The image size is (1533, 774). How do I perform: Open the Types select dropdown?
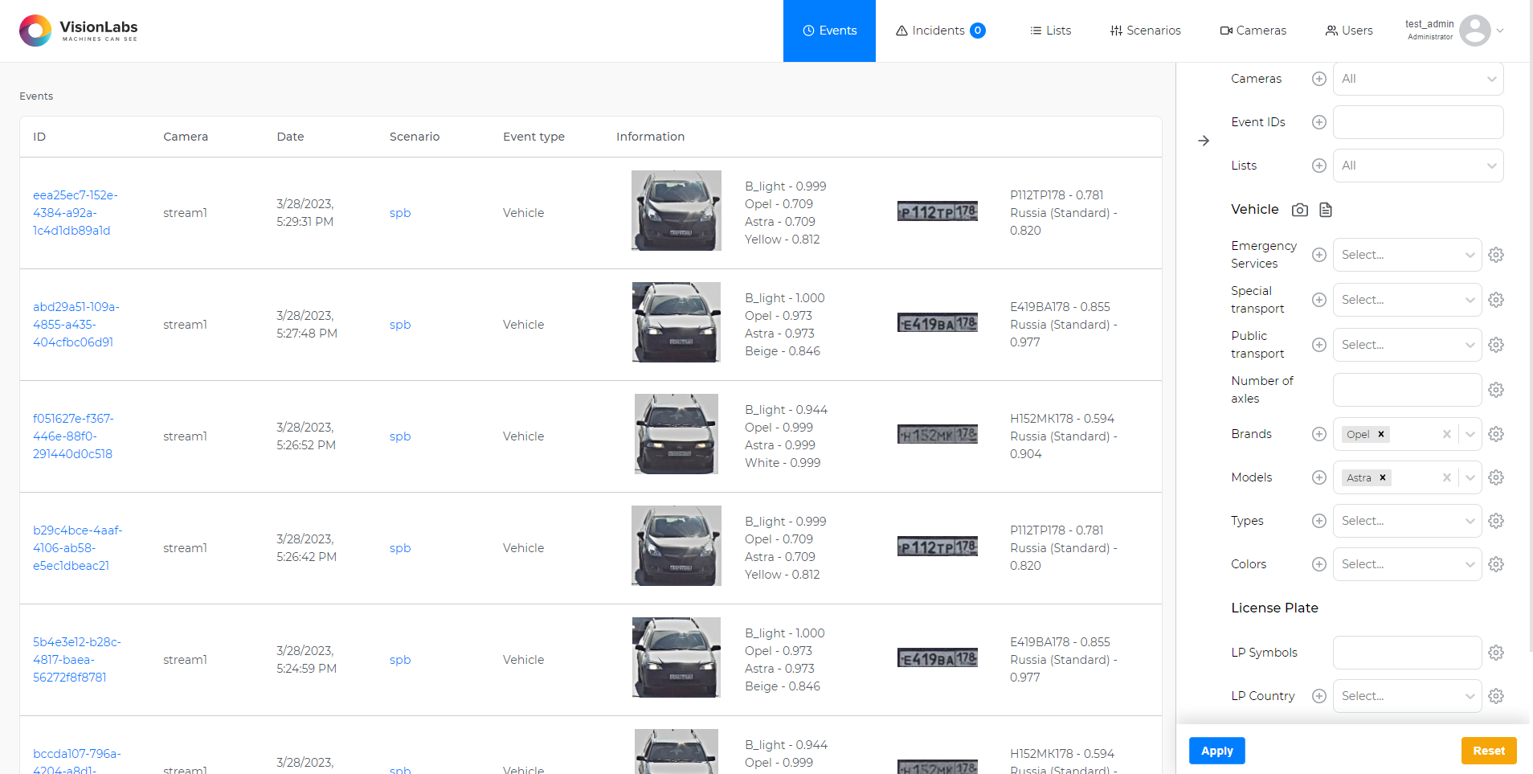point(1408,521)
